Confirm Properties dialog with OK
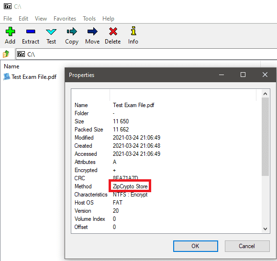 coord(195,246)
